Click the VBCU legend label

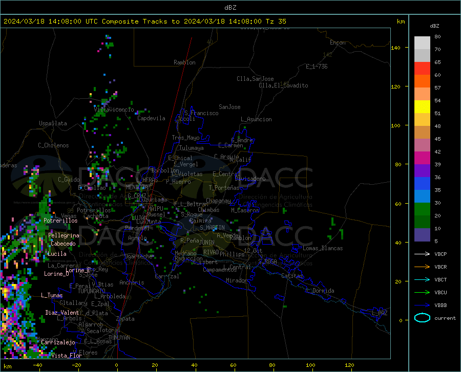441,293
